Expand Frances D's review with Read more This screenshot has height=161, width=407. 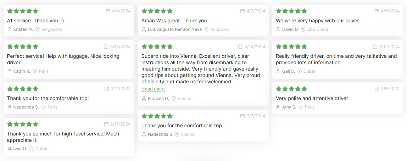(x=153, y=89)
